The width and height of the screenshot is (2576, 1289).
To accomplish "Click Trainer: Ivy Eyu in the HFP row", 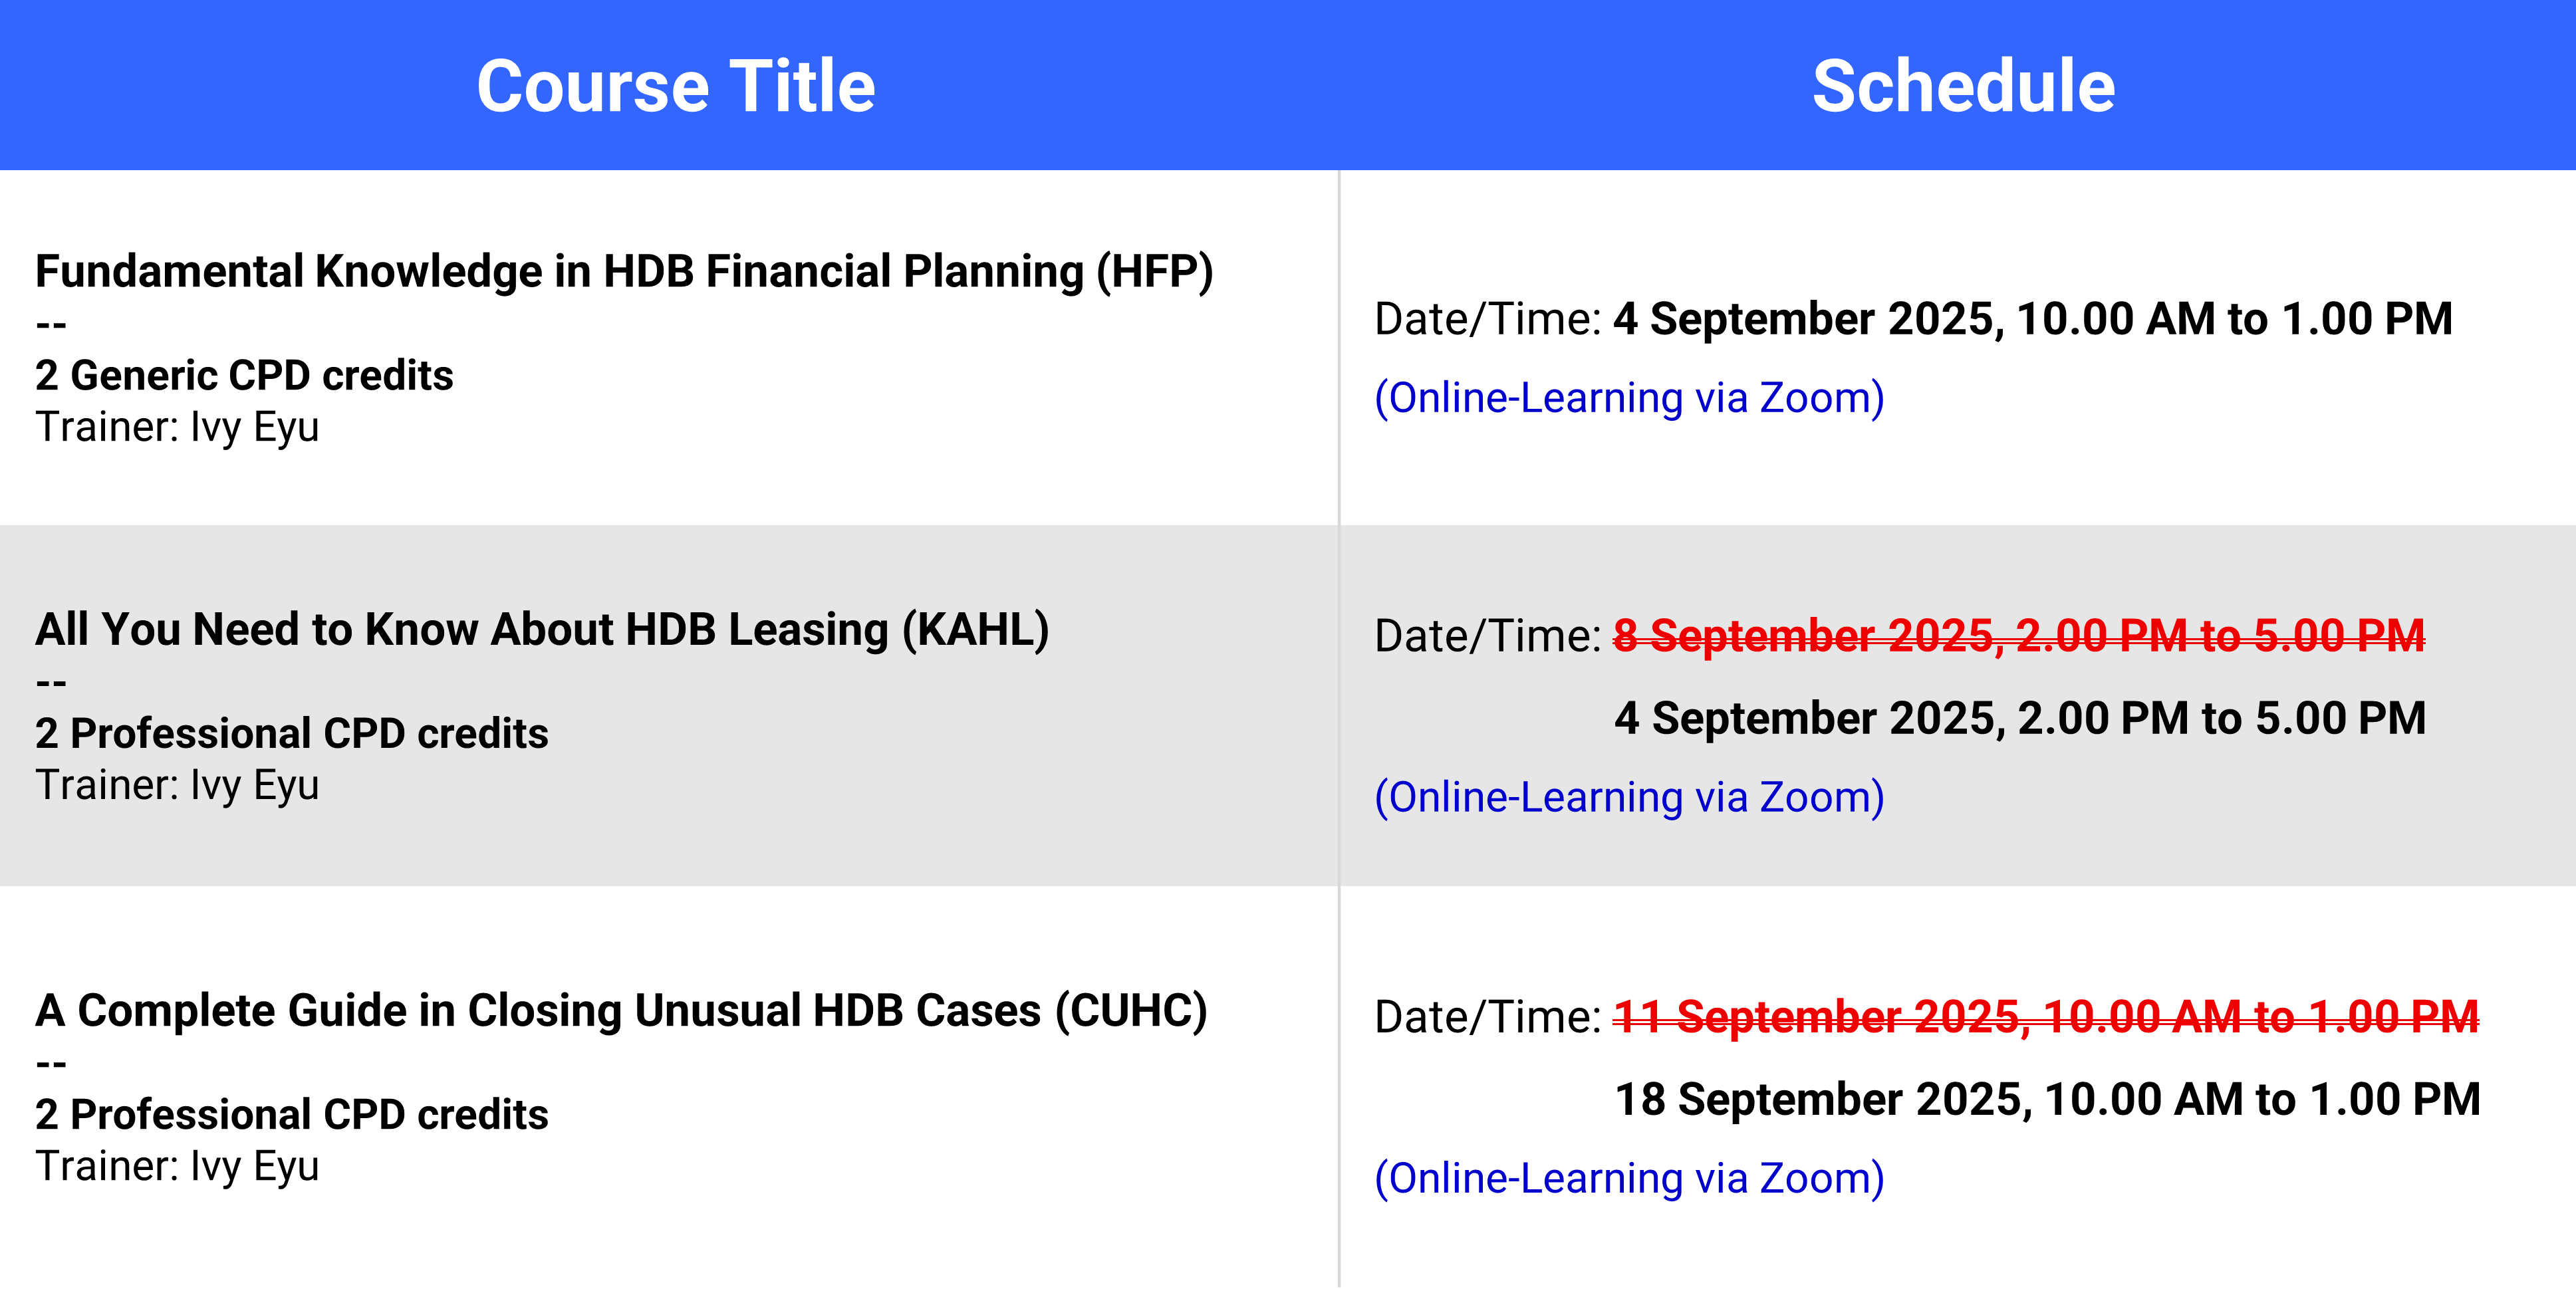I will [x=177, y=428].
